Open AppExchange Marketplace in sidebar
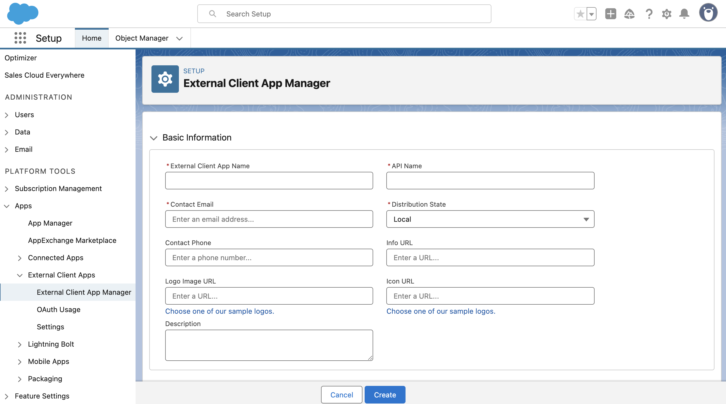The image size is (726, 404). (x=72, y=240)
